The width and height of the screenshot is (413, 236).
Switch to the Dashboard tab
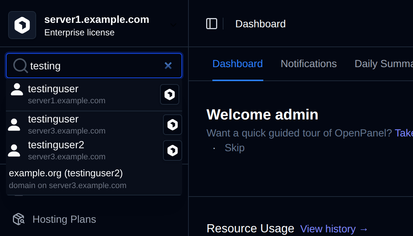tap(237, 64)
